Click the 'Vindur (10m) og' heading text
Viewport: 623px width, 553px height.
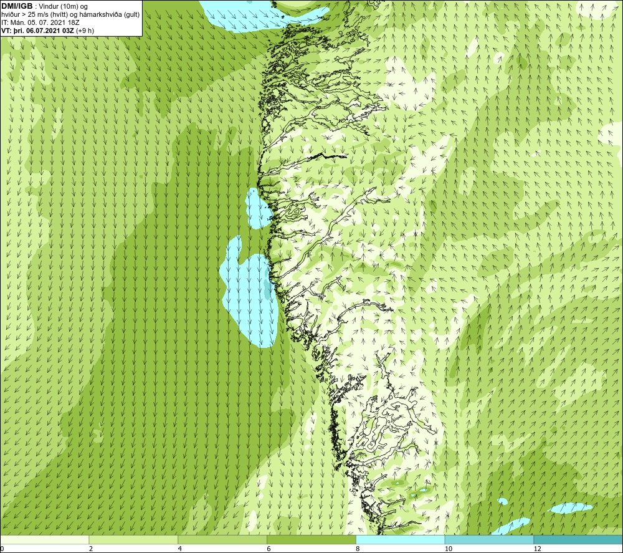point(64,7)
